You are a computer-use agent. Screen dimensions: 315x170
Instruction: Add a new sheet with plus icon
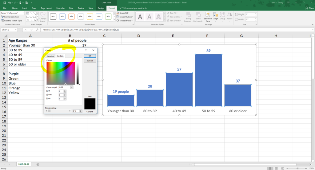(x=38, y=164)
